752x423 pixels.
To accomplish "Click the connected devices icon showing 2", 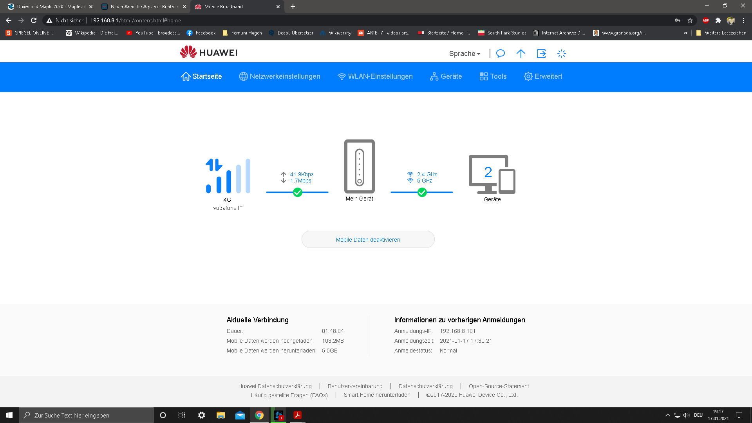I will 492,175.
